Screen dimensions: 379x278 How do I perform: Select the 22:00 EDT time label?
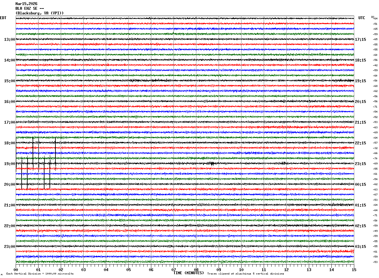10,226
